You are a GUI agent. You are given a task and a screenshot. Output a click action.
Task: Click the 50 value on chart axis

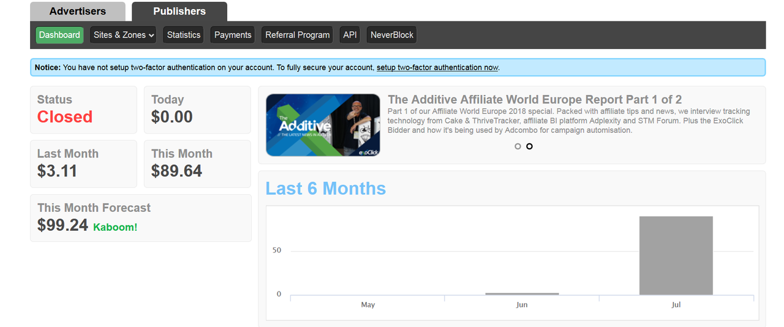pos(277,250)
